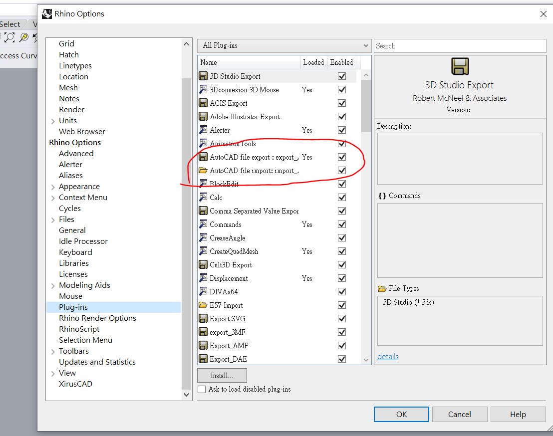Viewport: 553px width, 436px height.
Task: Click the options tree scroll up arrow
Action: (187, 44)
